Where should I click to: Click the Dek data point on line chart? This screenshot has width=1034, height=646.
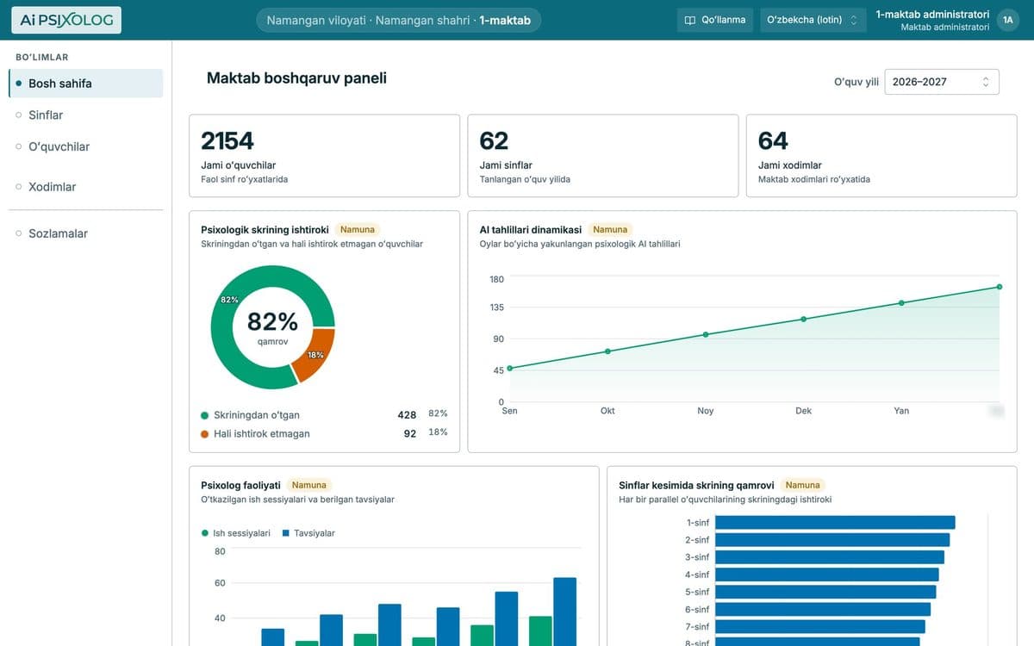coord(804,320)
